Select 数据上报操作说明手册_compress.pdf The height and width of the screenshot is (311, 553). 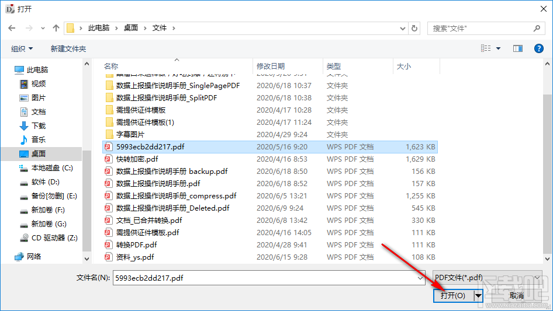176,196
